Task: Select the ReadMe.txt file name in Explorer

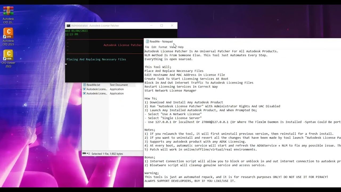Action: [93, 85]
